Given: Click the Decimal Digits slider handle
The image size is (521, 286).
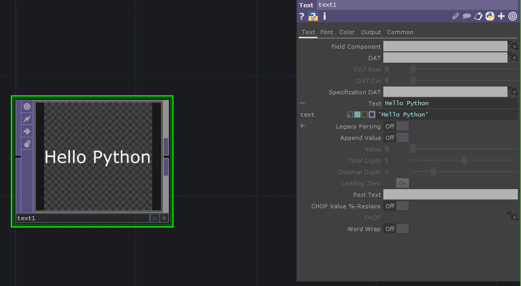Looking at the screenshot, I should coord(433,171).
